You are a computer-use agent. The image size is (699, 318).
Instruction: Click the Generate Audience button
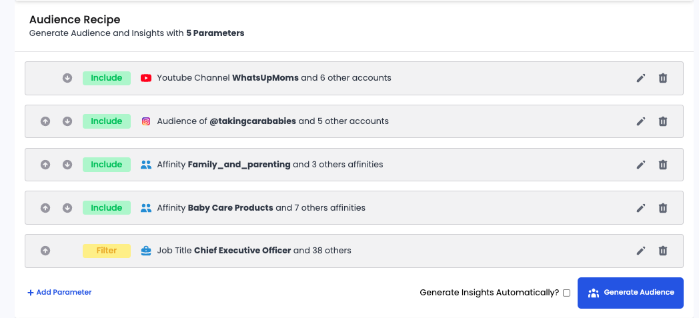[630, 293]
